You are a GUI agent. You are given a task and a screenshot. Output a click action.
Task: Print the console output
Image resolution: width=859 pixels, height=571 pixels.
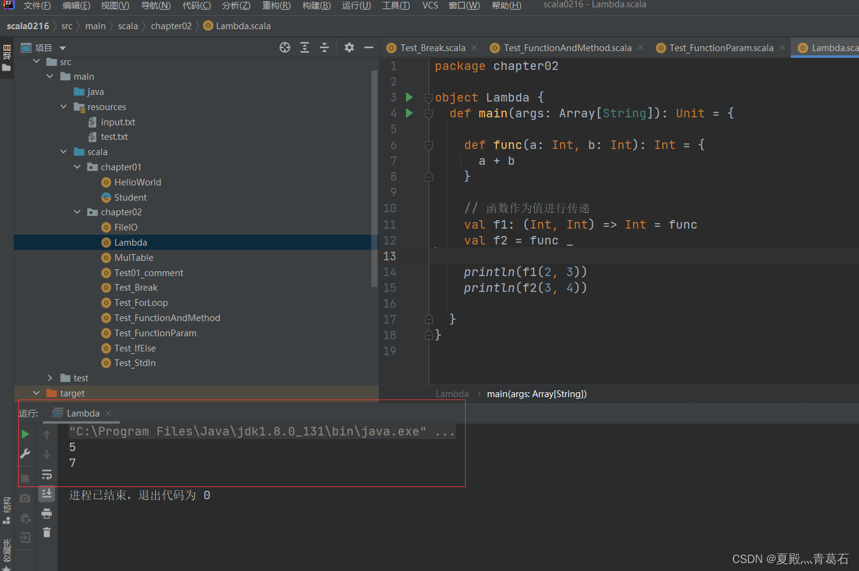pyautogui.click(x=47, y=514)
